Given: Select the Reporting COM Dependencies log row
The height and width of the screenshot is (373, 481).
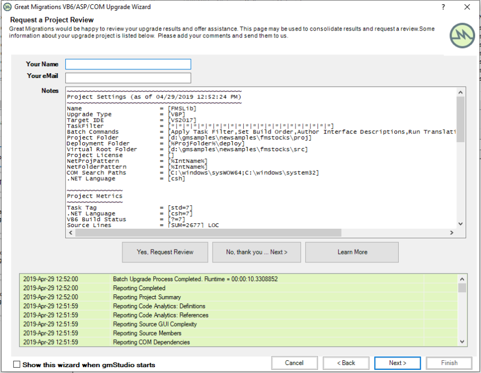Looking at the screenshot, I should [151, 342].
